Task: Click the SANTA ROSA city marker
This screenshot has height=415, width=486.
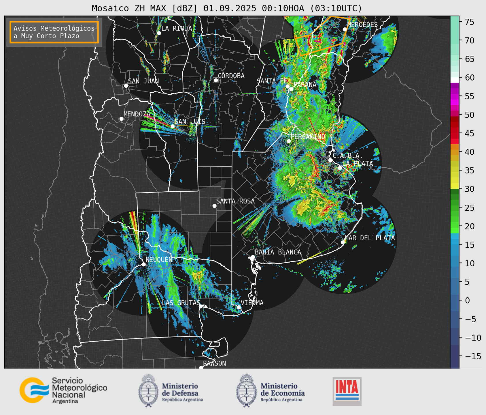Action: tap(214, 206)
